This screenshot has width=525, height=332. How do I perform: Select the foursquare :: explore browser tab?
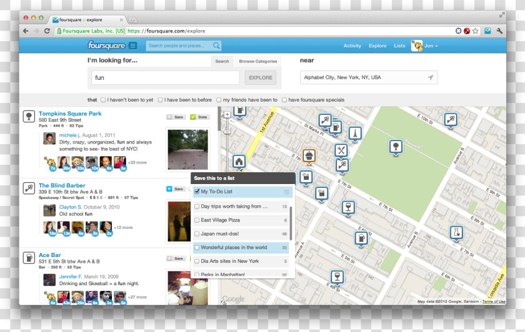[x=87, y=20]
